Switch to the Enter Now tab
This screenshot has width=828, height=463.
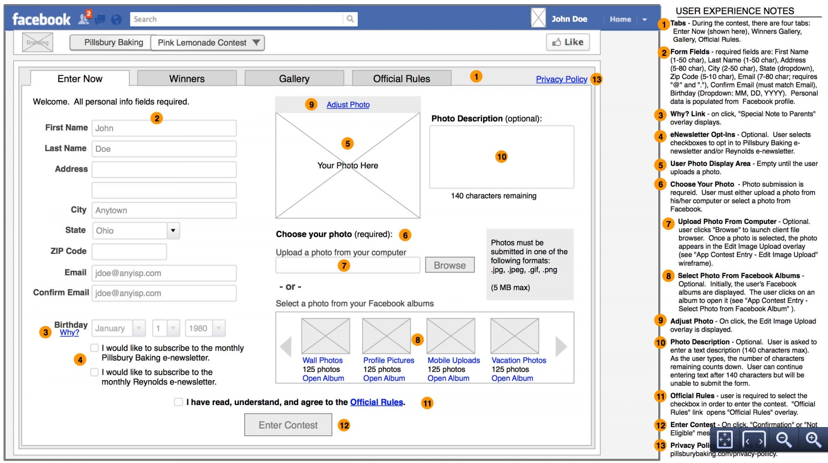[80, 79]
